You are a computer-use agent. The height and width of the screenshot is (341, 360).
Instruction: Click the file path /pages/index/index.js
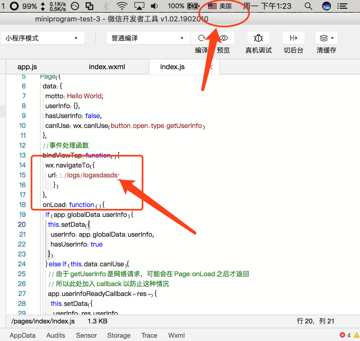pyautogui.click(x=43, y=321)
